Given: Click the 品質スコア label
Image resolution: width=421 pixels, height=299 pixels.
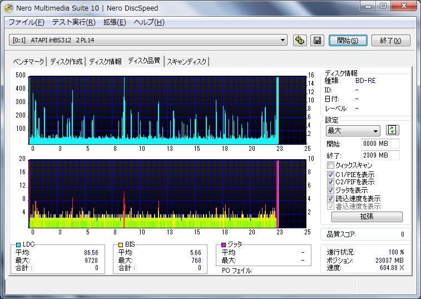Looking at the screenshot, I should (x=341, y=234).
